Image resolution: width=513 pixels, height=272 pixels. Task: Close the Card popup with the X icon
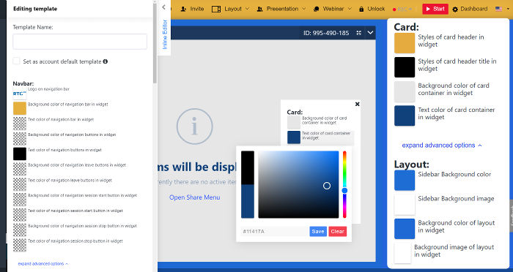click(358, 104)
